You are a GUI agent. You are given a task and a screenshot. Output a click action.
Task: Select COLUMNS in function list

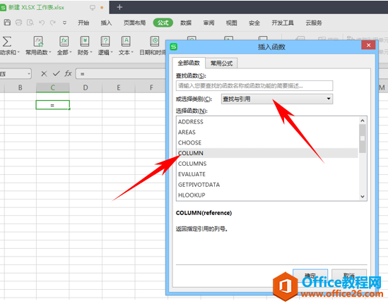pyautogui.click(x=267, y=164)
